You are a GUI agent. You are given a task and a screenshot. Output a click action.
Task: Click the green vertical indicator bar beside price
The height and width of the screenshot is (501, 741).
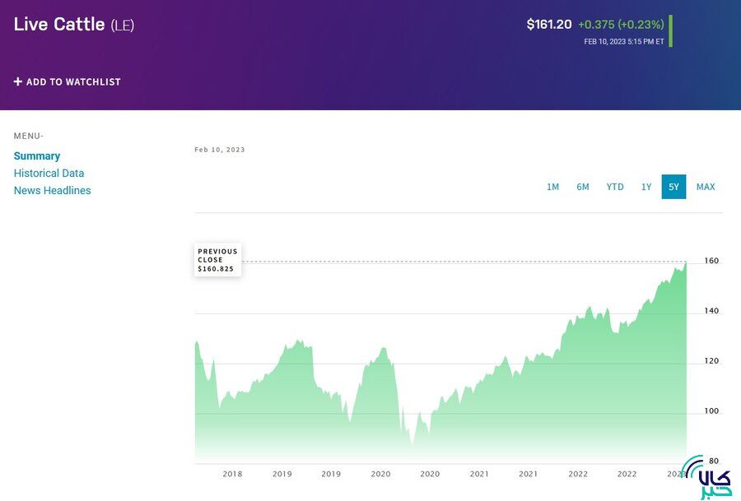[670, 30]
